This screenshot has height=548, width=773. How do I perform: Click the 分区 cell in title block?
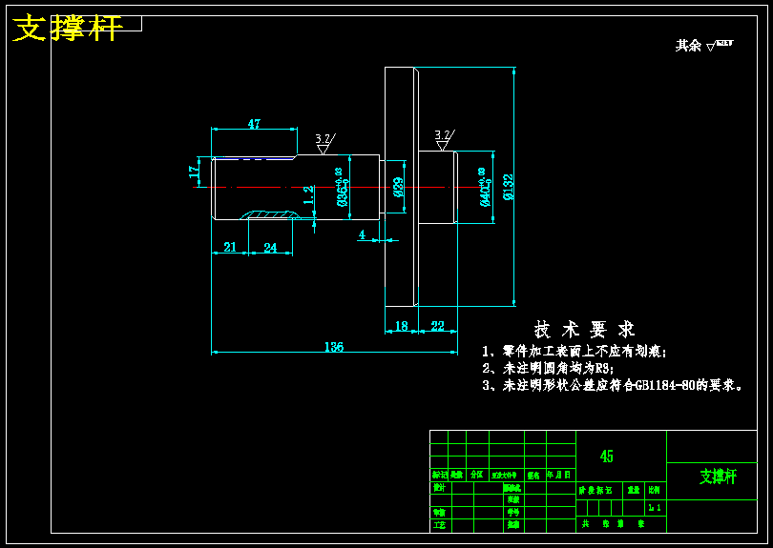477,475
